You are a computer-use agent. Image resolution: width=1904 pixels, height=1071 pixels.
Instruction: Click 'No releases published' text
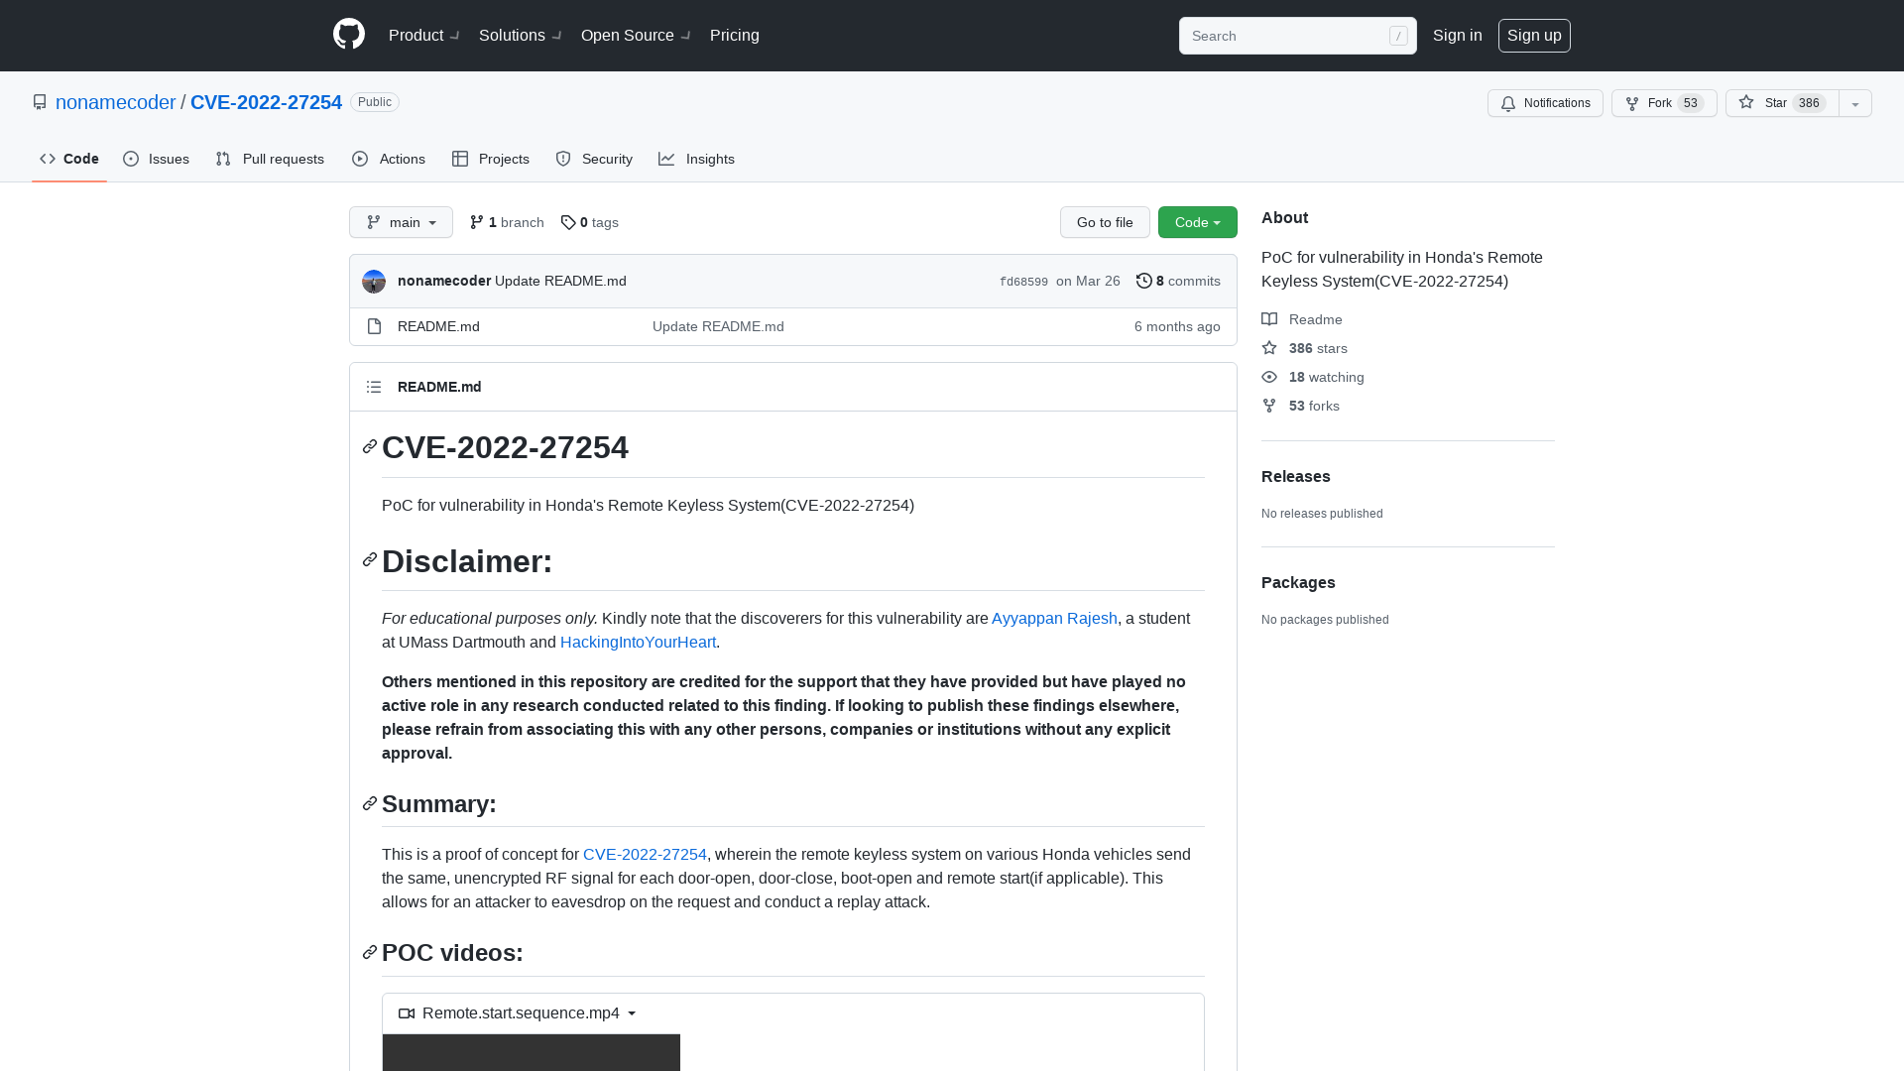pyautogui.click(x=1322, y=514)
